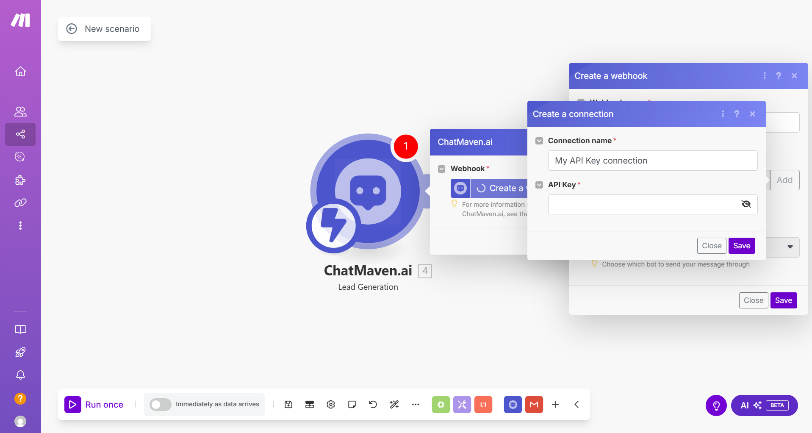The height and width of the screenshot is (433, 812).
Task: Click the Gmail favorite module icon
Action: pyautogui.click(x=534, y=405)
